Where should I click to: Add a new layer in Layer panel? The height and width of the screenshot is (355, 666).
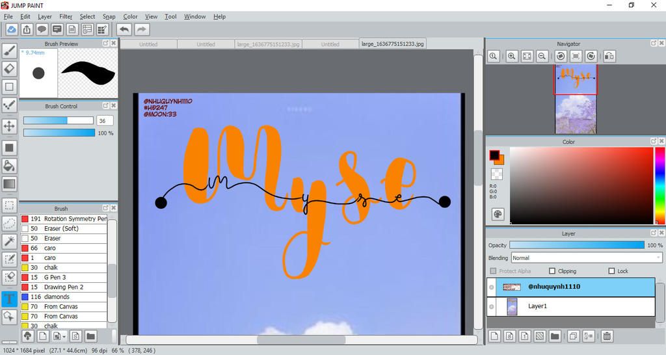point(494,336)
